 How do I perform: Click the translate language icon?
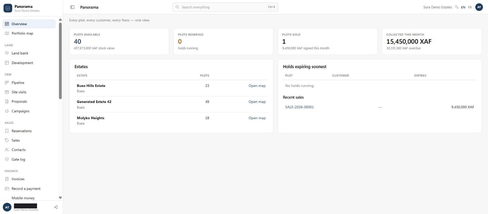click(x=457, y=7)
